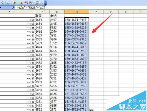Select cell showing 131-6361-4877
147x111 pixels.
tap(77, 102)
